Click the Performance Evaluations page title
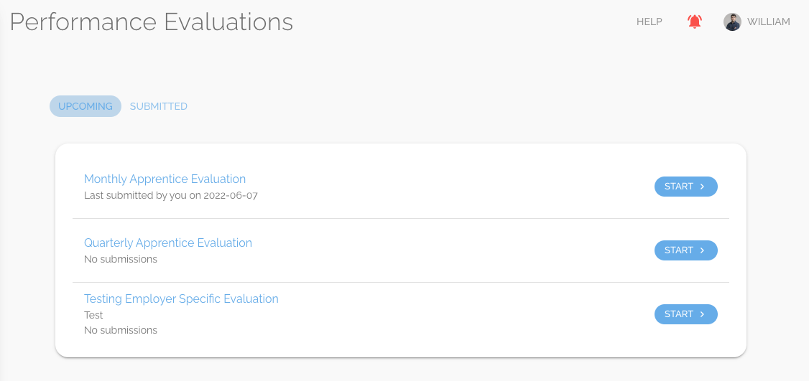Image resolution: width=809 pixels, height=381 pixels. (x=152, y=22)
